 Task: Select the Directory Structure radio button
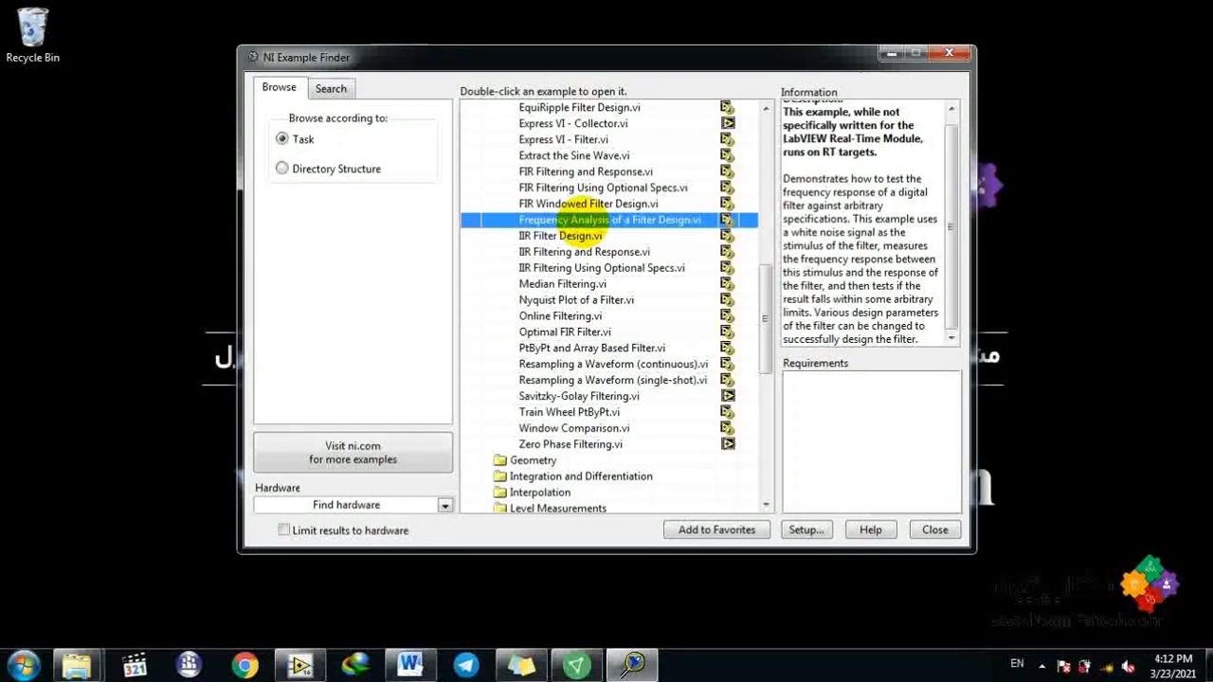click(282, 169)
